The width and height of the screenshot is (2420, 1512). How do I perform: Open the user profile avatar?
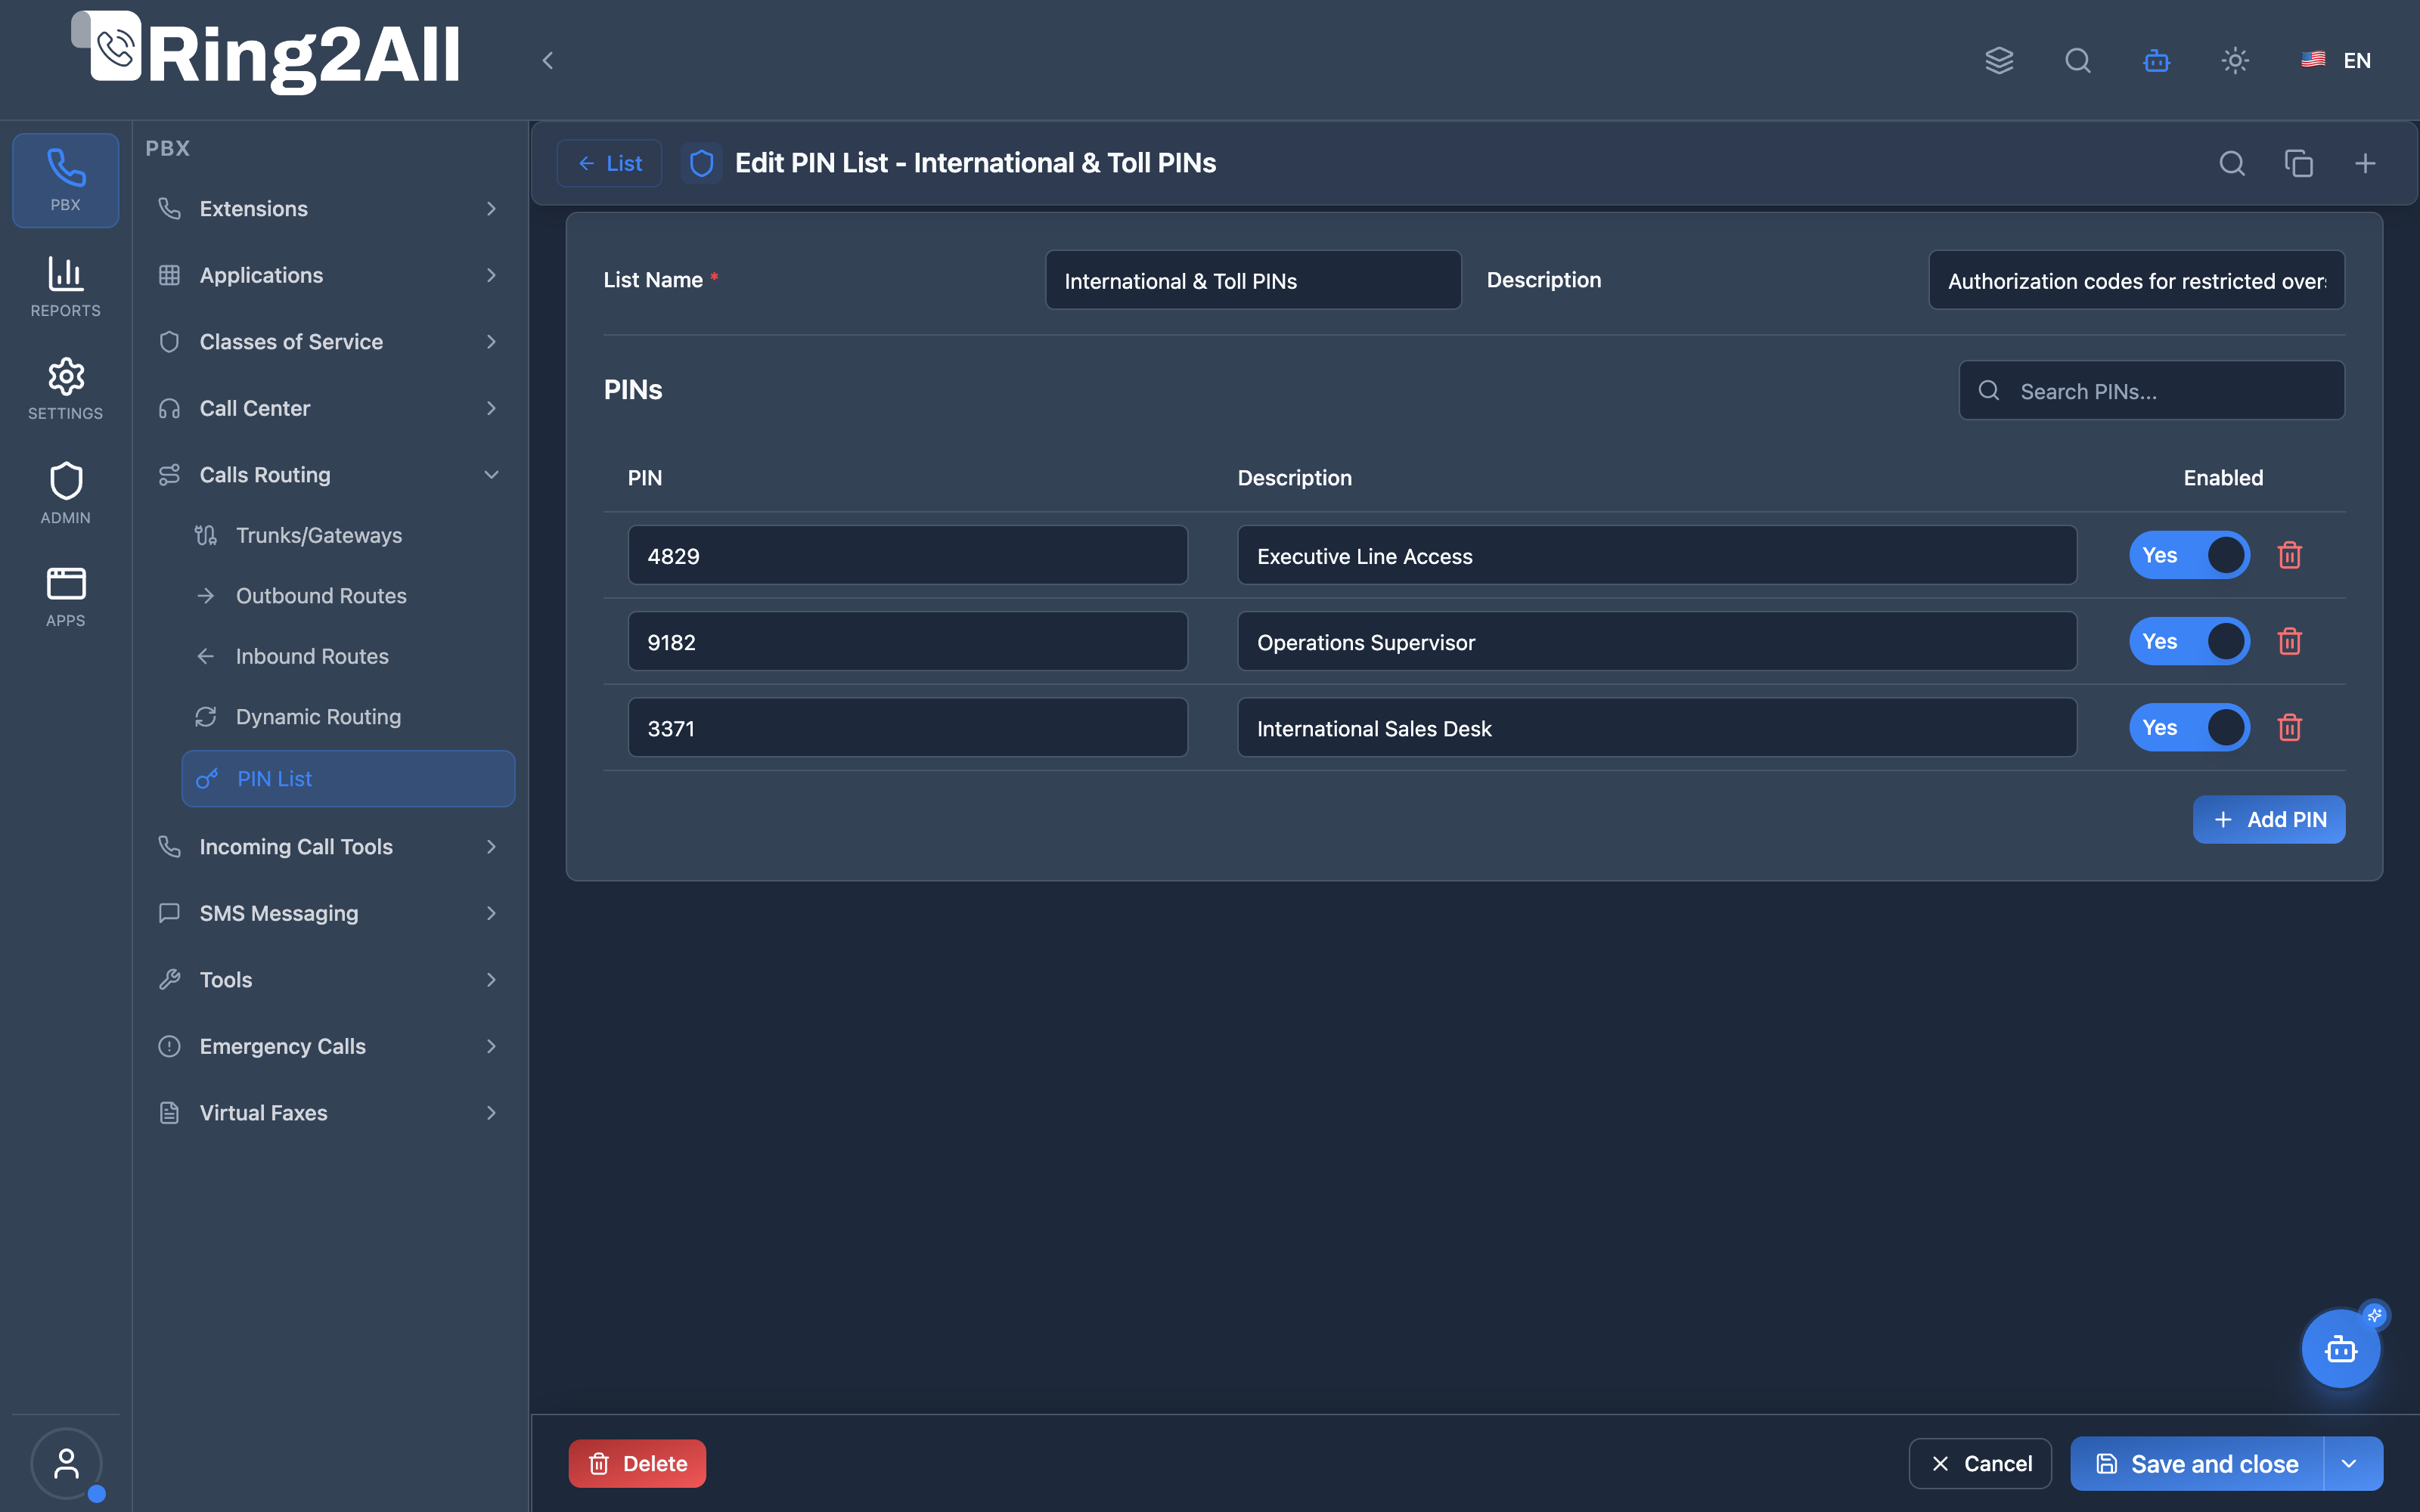point(66,1463)
